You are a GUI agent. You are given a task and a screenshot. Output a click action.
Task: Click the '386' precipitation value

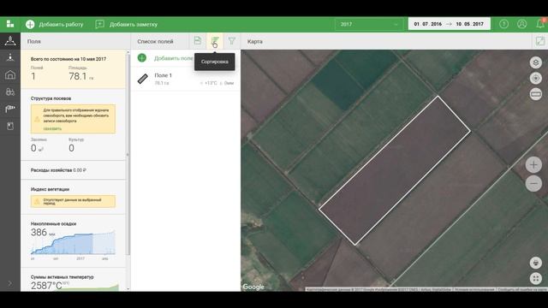coord(39,232)
